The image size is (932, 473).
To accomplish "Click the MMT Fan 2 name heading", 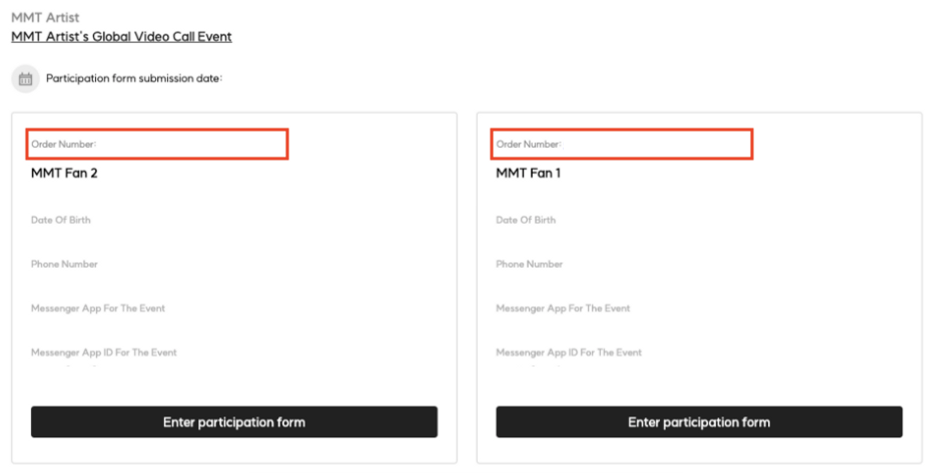I will [64, 173].
